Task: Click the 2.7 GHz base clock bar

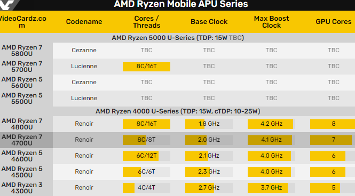Action: (209, 188)
